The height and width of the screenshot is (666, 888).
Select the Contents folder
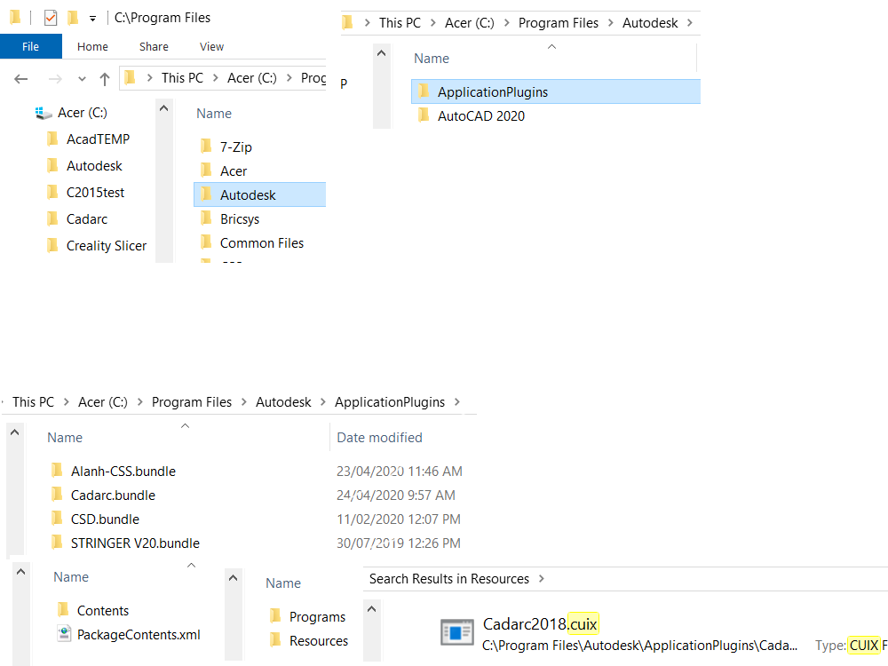point(102,610)
